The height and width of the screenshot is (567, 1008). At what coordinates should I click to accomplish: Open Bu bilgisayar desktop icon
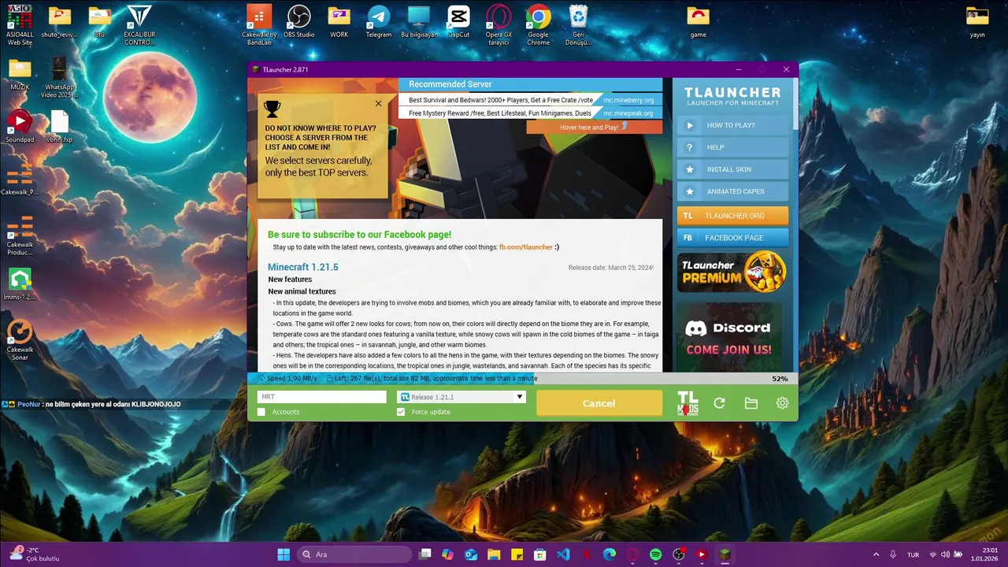419,22
